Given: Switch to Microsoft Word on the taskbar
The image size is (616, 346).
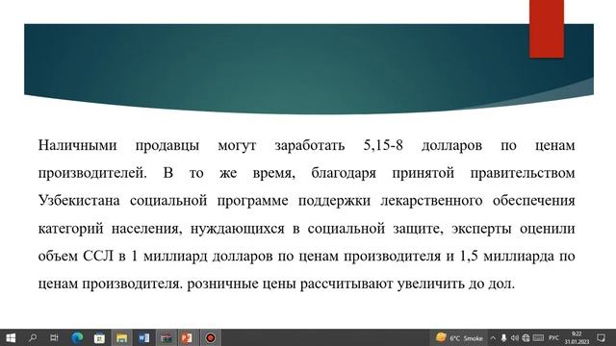Looking at the screenshot, I should (x=143, y=337).
